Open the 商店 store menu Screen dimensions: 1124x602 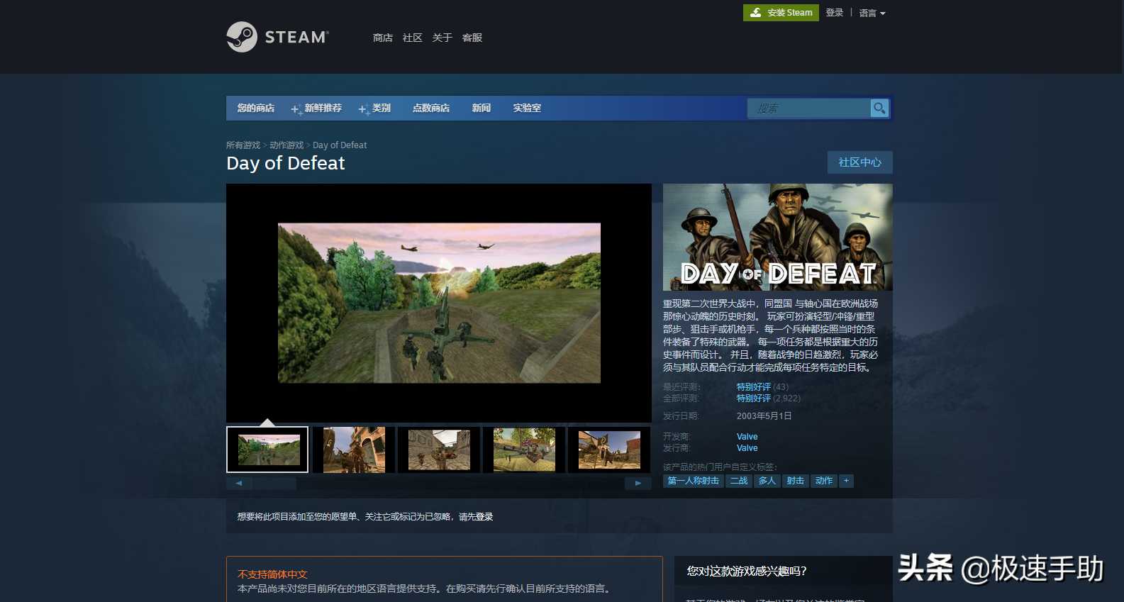pyautogui.click(x=382, y=38)
